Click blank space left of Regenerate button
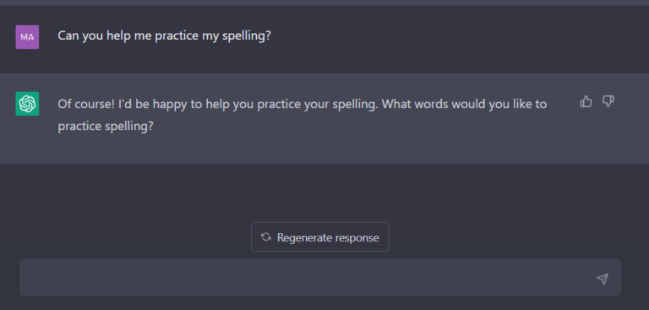Image resolution: width=649 pixels, height=310 pixels. pyautogui.click(x=133, y=237)
